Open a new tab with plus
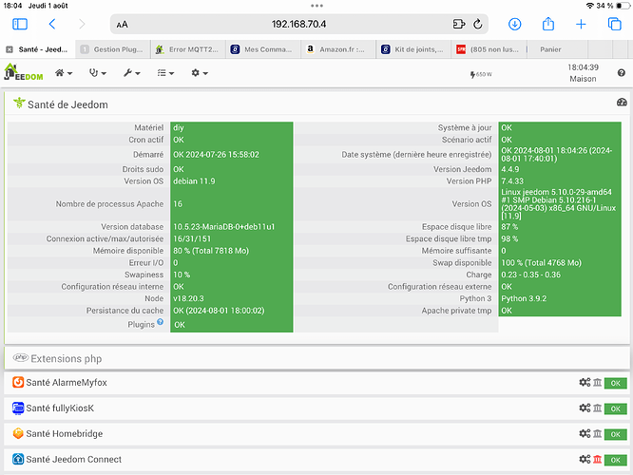 point(581,24)
